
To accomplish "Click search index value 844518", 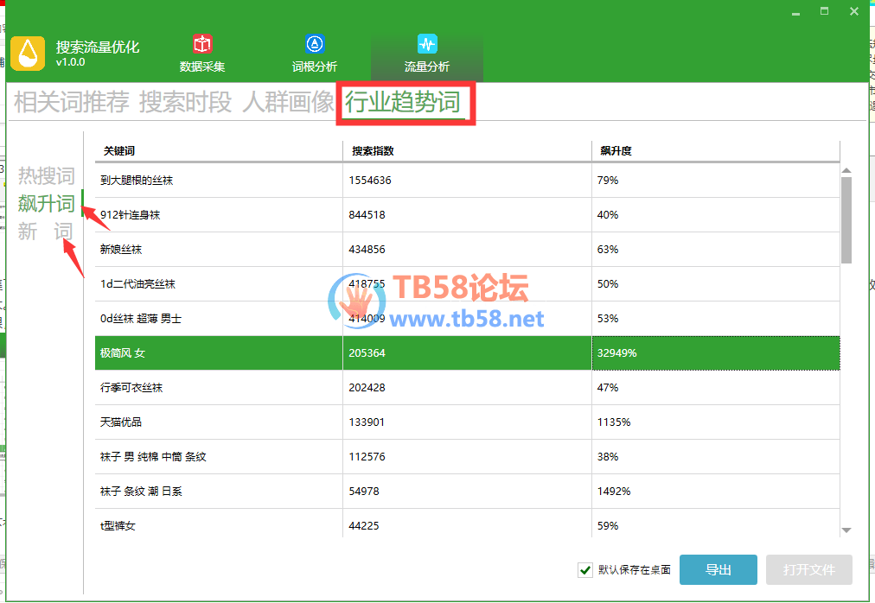I will click(x=367, y=215).
